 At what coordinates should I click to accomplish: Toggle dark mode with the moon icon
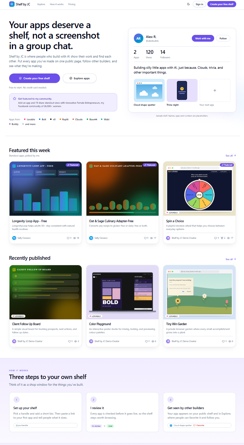(x=188, y=4)
